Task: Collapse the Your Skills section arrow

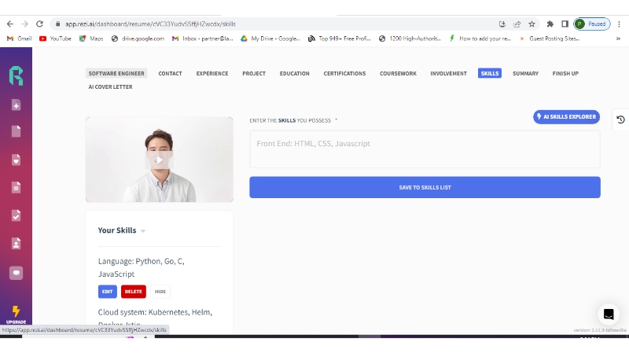Action: tap(143, 231)
